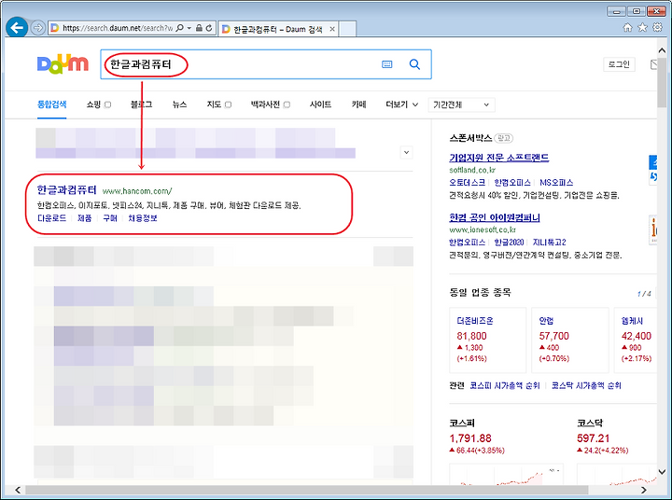Screen dimensions: 672x500
Task: Click the address bar search magnifier icon
Action: point(180,28)
